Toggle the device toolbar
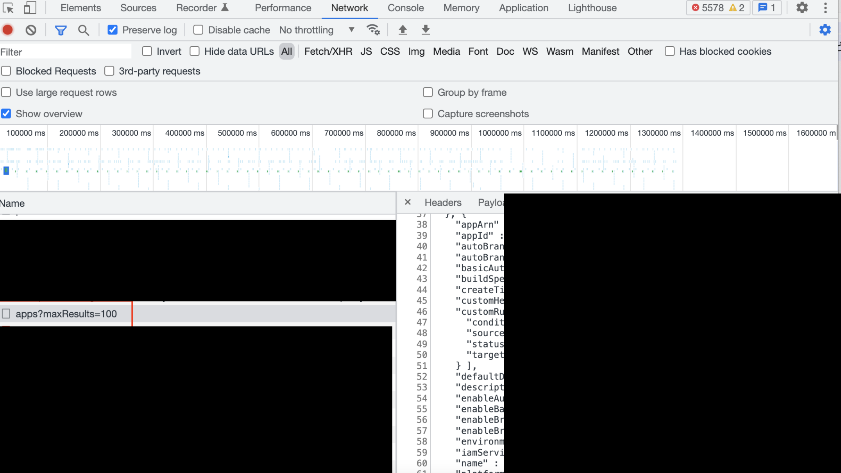Screen dimensions: 841x473 click(x=29, y=8)
